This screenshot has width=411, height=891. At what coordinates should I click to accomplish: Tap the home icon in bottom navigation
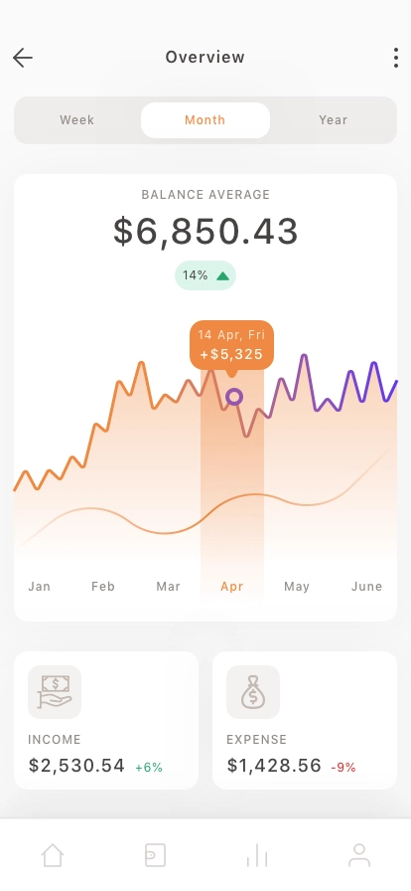(x=53, y=855)
